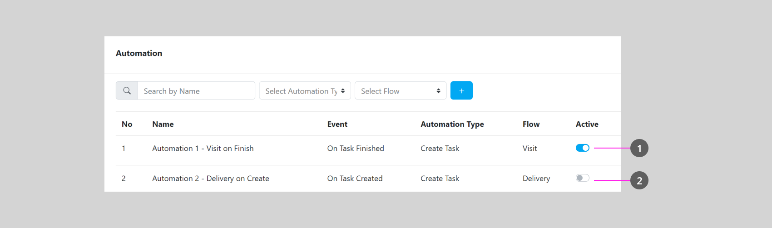Image resolution: width=772 pixels, height=228 pixels.
Task: Click the Event column header
Action: [x=337, y=124]
